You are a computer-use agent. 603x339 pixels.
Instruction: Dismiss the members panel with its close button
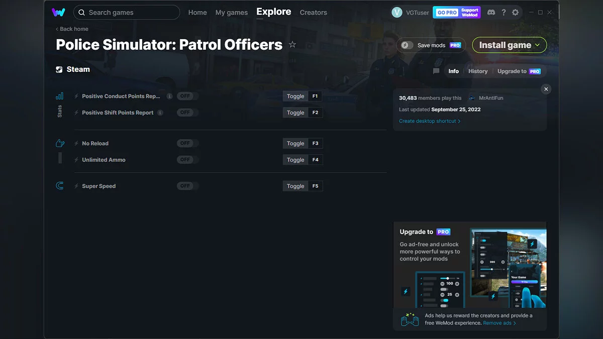[546, 89]
